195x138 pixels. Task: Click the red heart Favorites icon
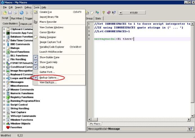8,127
